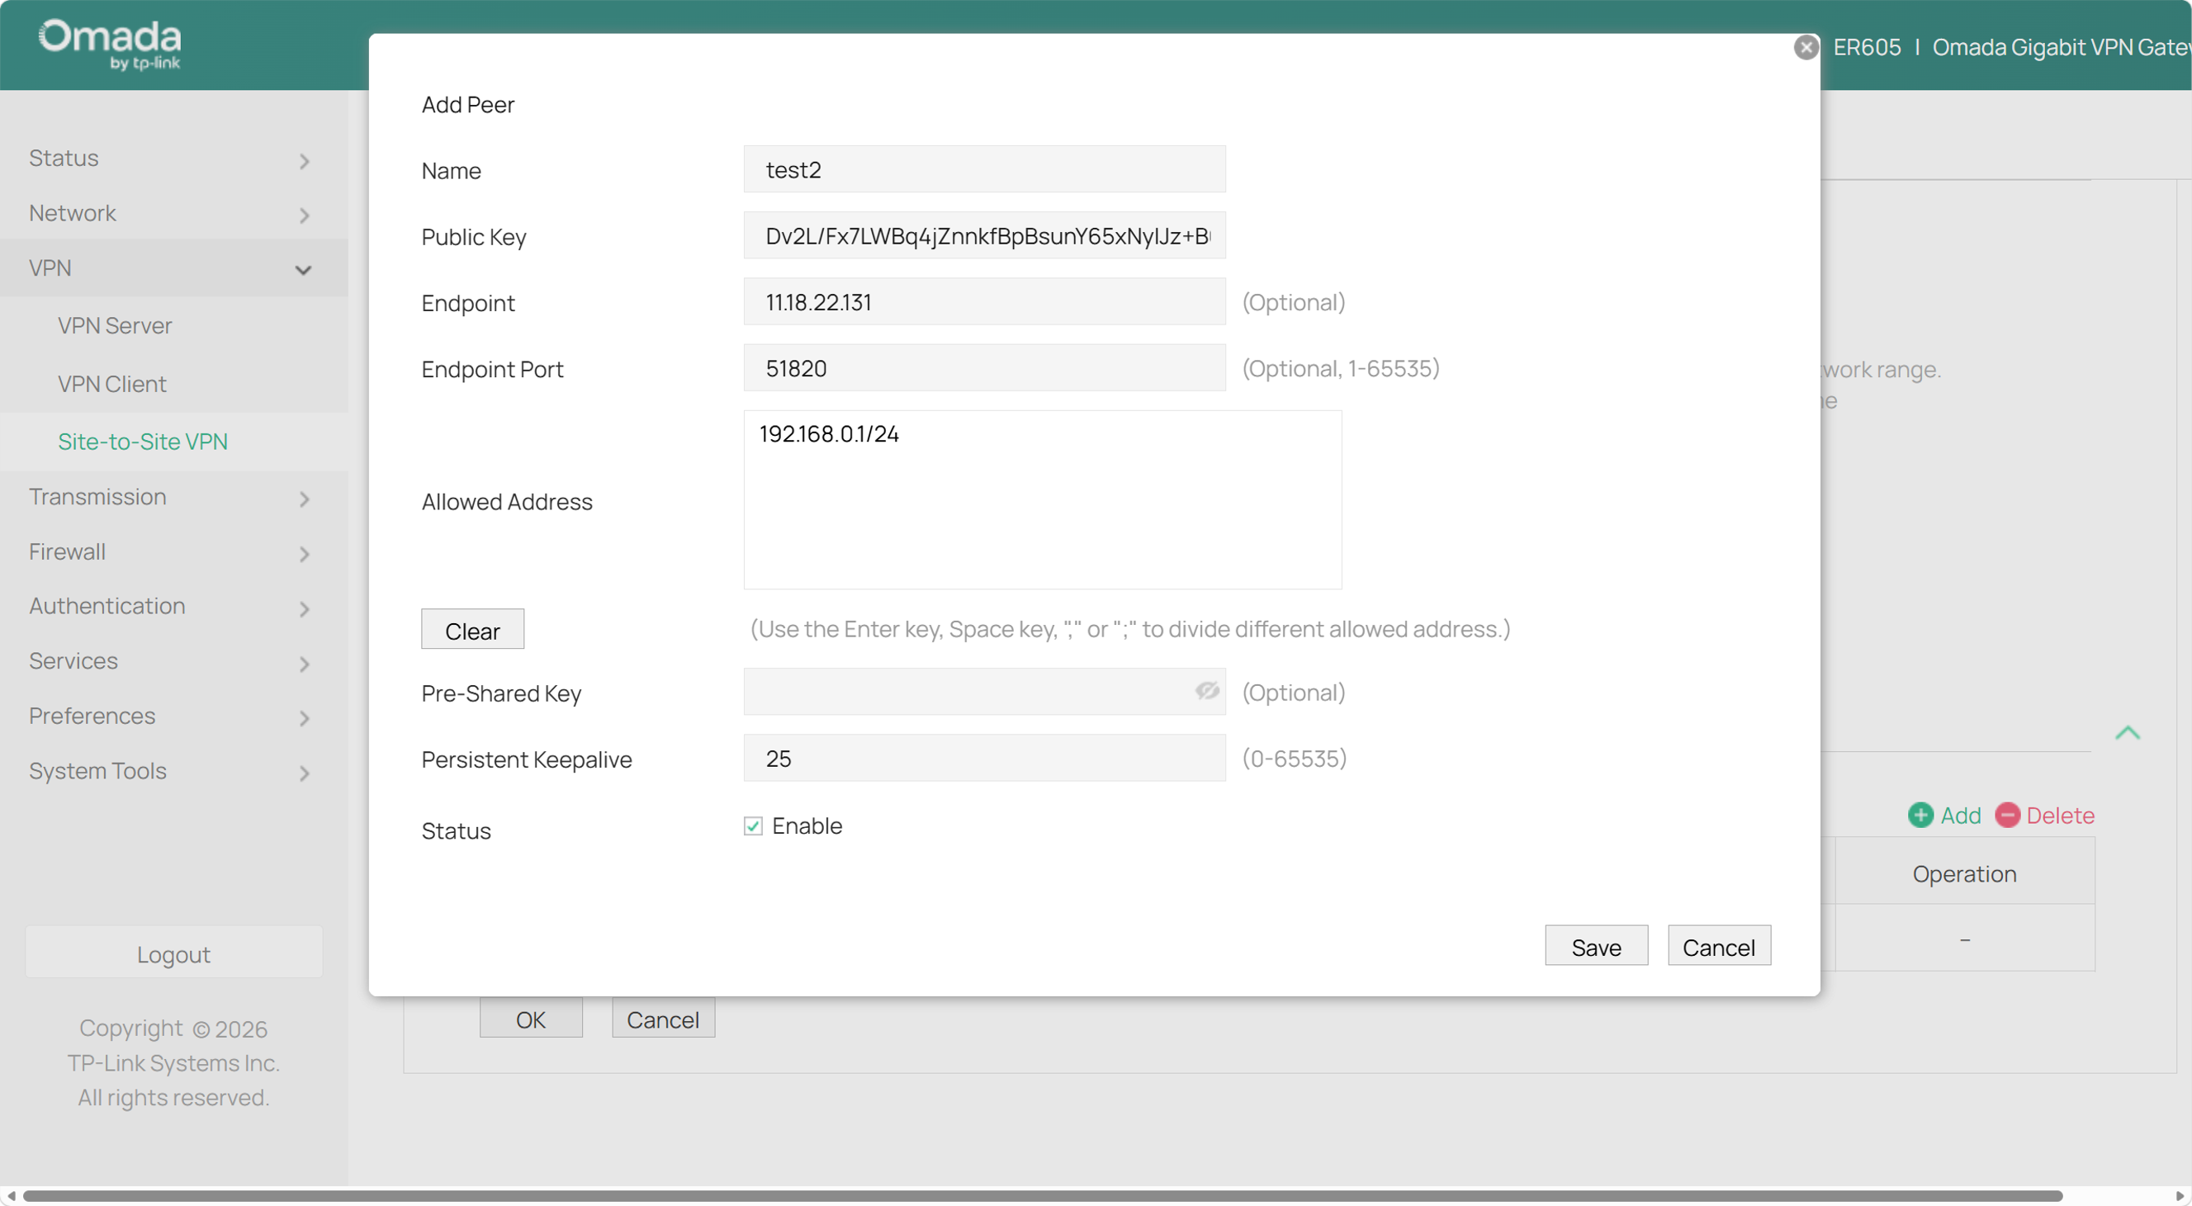This screenshot has height=1206, width=2192.
Task: Open Site-to-Site VPN page
Action: click(143, 442)
